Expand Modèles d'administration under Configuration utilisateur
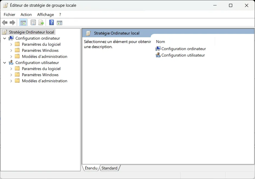Viewport: 255px width, 179px height. tap(11, 81)
